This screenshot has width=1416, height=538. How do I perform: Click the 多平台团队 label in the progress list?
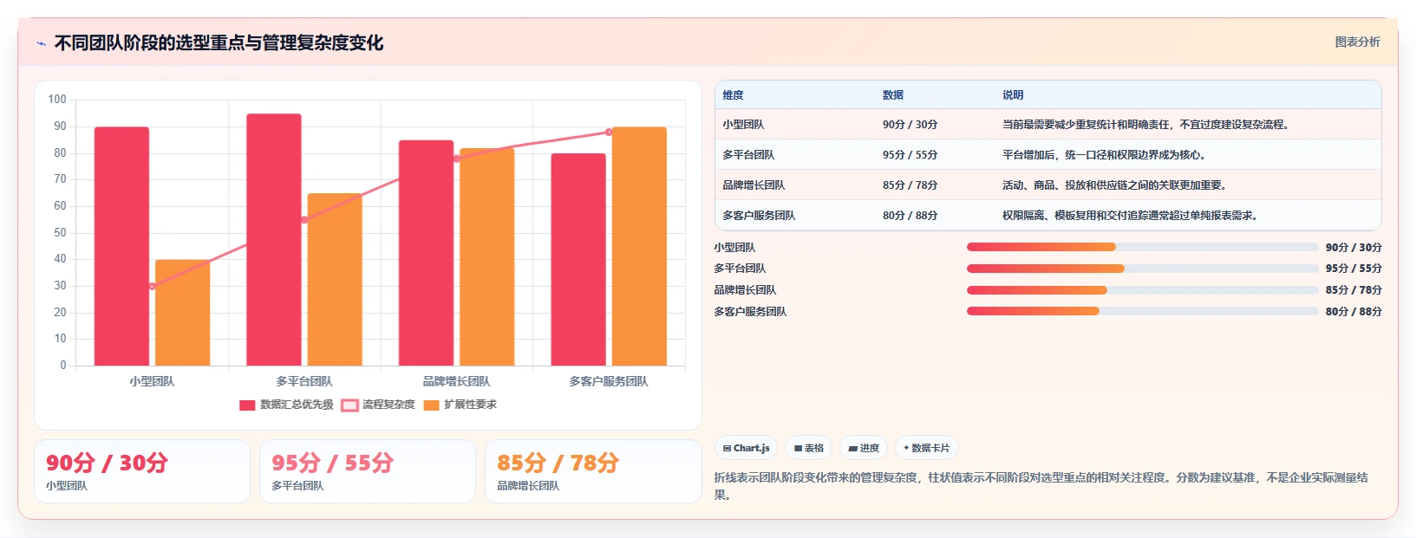(x=740, y=269)
